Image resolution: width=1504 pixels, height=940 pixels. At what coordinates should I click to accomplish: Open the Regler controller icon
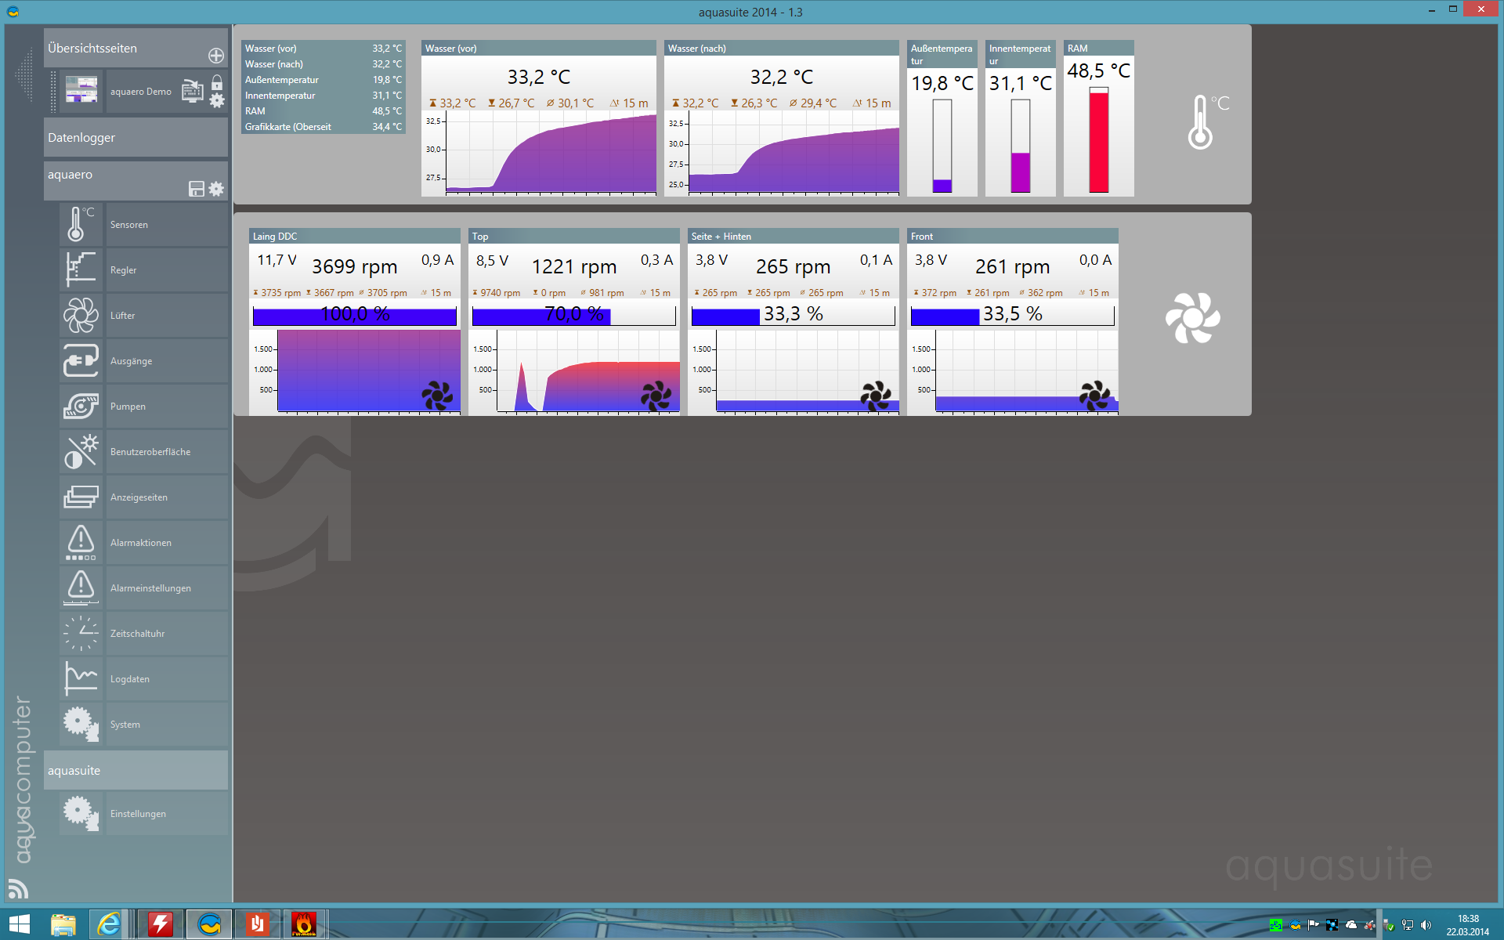pos(81,270)
